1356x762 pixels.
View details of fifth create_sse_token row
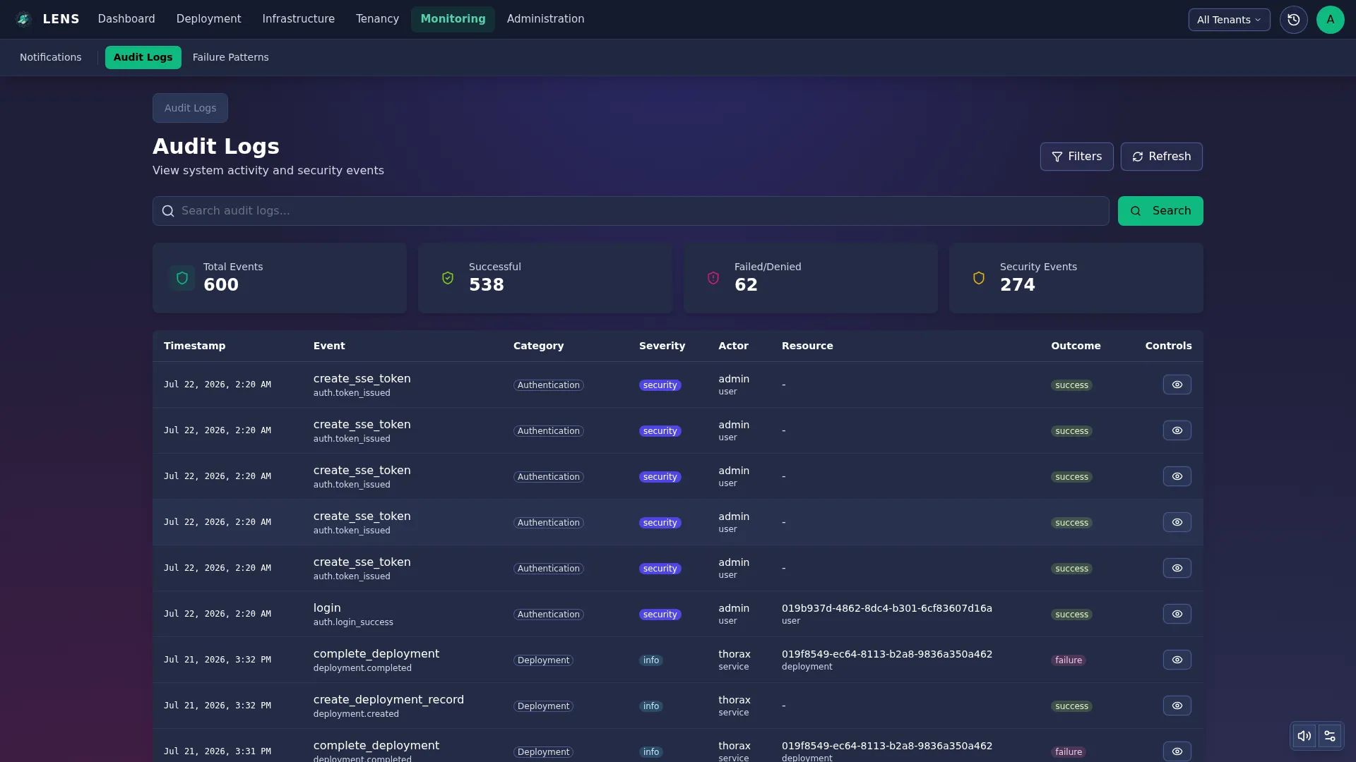pos(1177,568)
